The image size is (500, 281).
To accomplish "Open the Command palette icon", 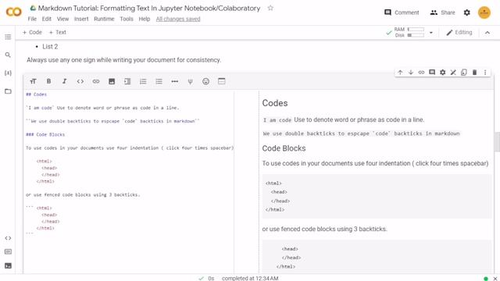I will click(8, 251).
